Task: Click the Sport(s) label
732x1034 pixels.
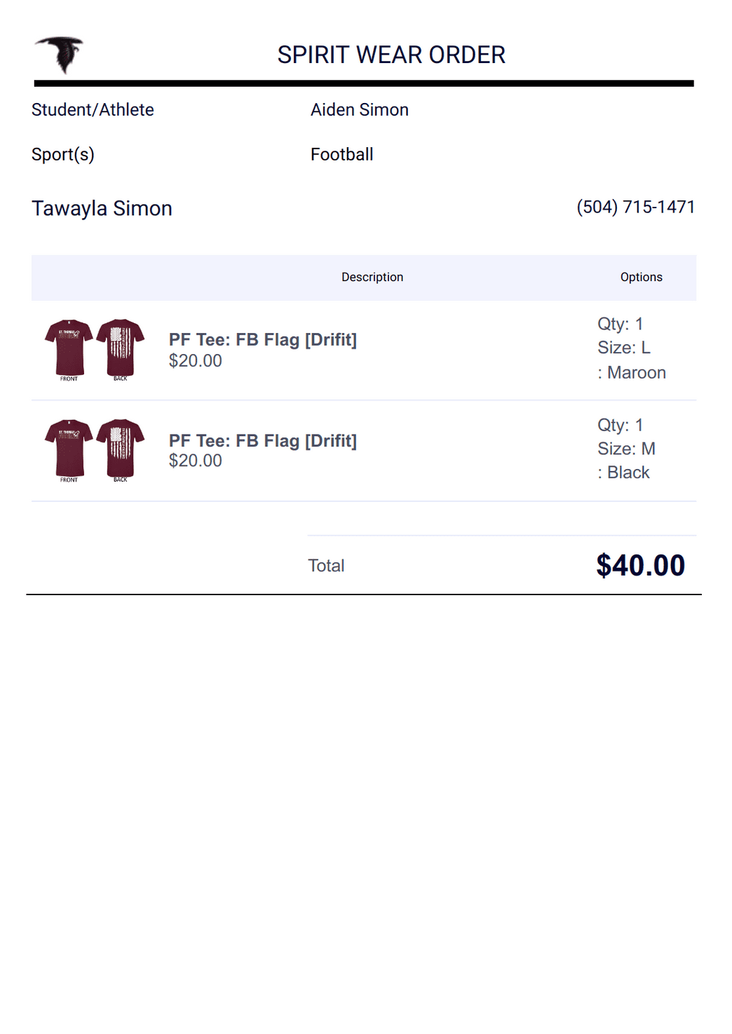Action: pyautogui.click(x=63, y=154)
